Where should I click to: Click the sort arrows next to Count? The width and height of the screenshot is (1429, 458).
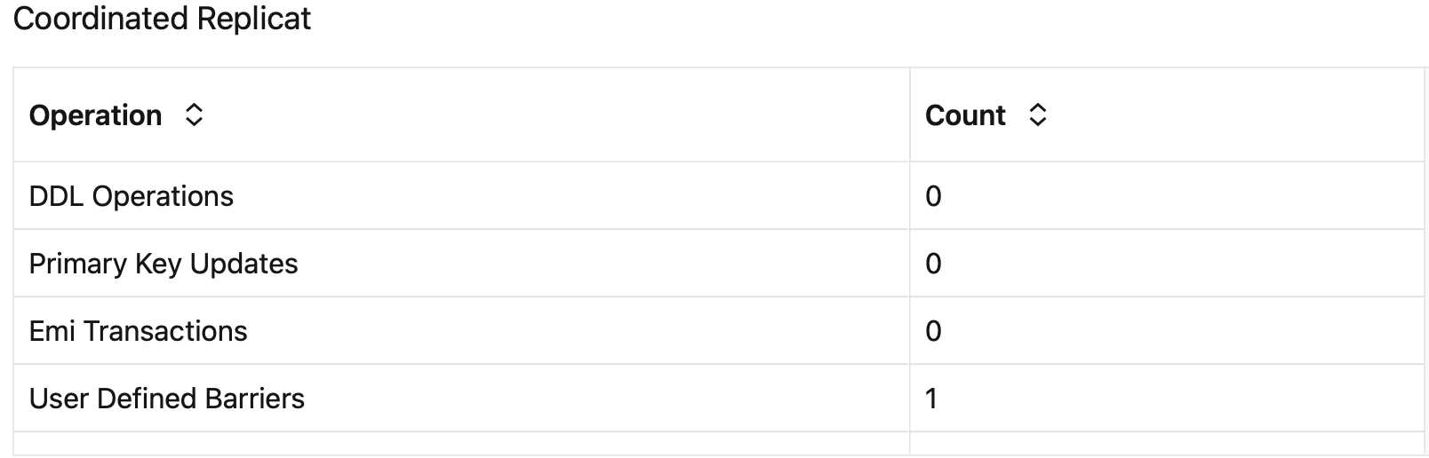click(1037, 115)
